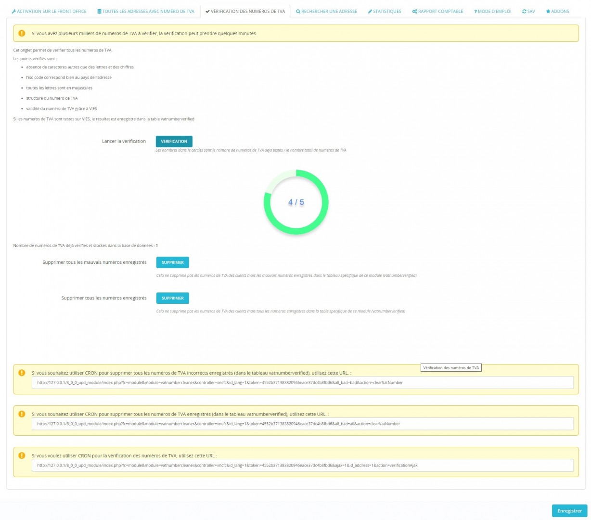This screenshot has width=591, height=520.
Task: Click the Enregistrer save button
Action: (x=569, y=511)
